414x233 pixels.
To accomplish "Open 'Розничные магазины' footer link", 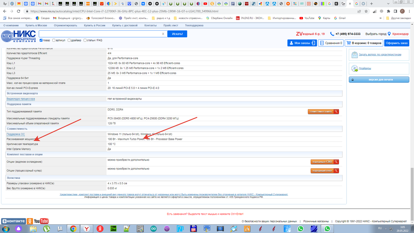I will [x=316, y=221].
